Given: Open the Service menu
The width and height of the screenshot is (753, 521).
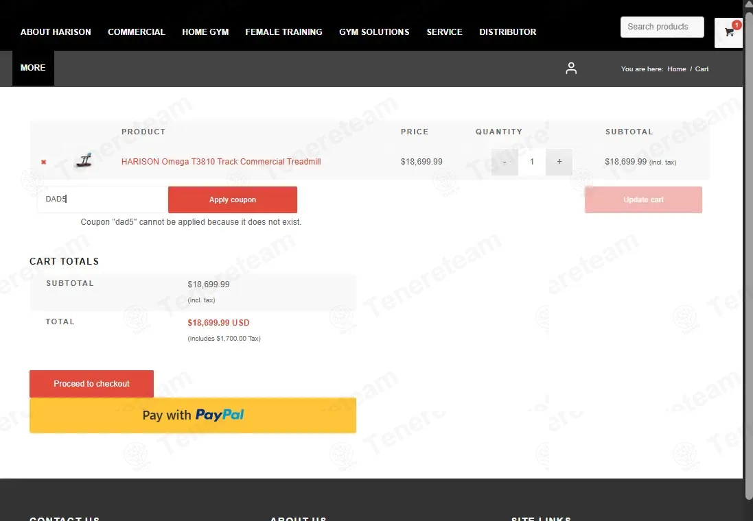Looking at the screenshot, I should coord(444,32).
